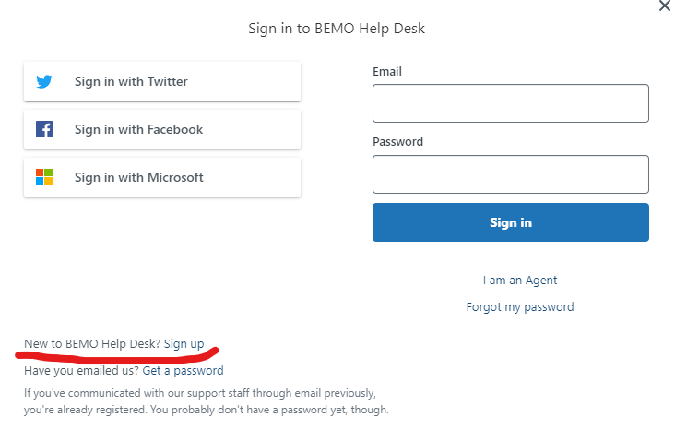Choose Sign in with Microsoft text
The height and width of the screenshot is (442, 675).
click(138, 177)
